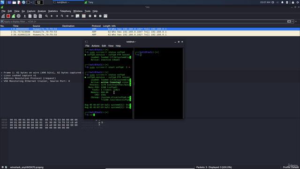The height and width of the screenshot is (169, 300).
Task: Toggle auto-scroll during live capture
Action: tap(77, 16)
